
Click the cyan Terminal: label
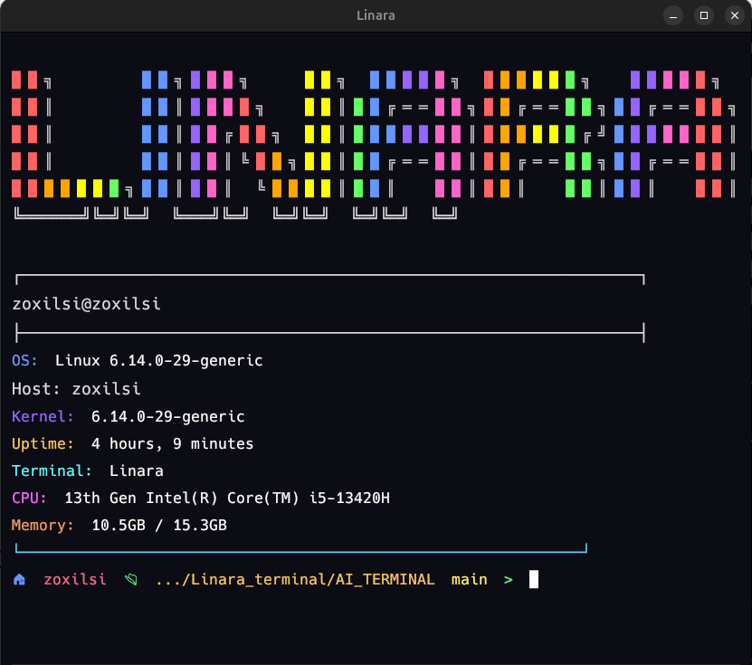(52, 471)
